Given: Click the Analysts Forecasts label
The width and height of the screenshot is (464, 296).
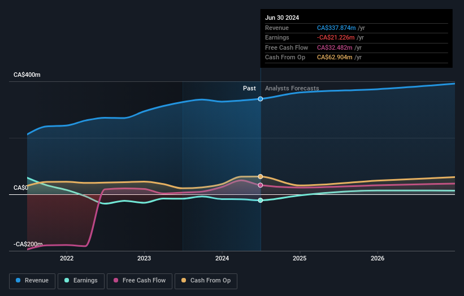Looking at the screenshot, I should tap(292, 88).
